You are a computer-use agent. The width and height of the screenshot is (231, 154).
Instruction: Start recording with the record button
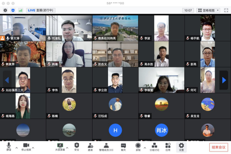pyautogui.click(x=138, y=147)
